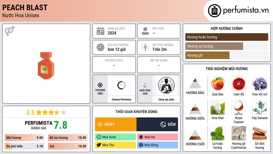Screen dimensions: 273x154
Task: Click the flower icon in Mùa Xuân
Action: (x=99, y=137)
